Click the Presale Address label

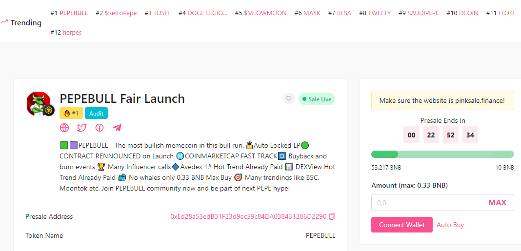point(49,216)
